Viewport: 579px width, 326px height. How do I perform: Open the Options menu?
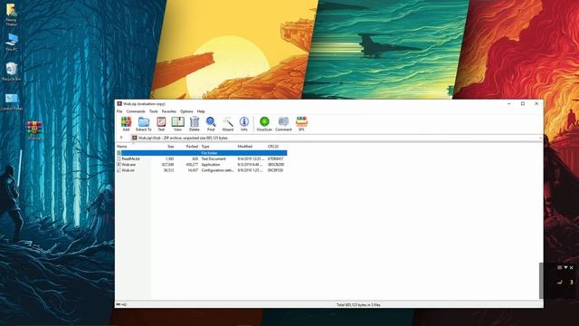click(x=186, y=111)
